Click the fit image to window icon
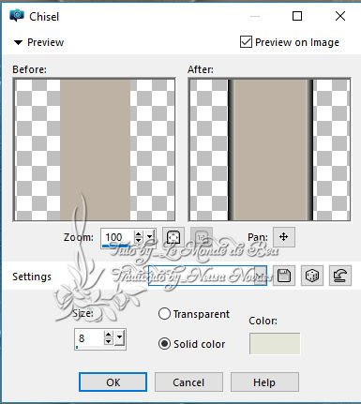The height and width of the screenshot is (404, 361). (173, 237)
